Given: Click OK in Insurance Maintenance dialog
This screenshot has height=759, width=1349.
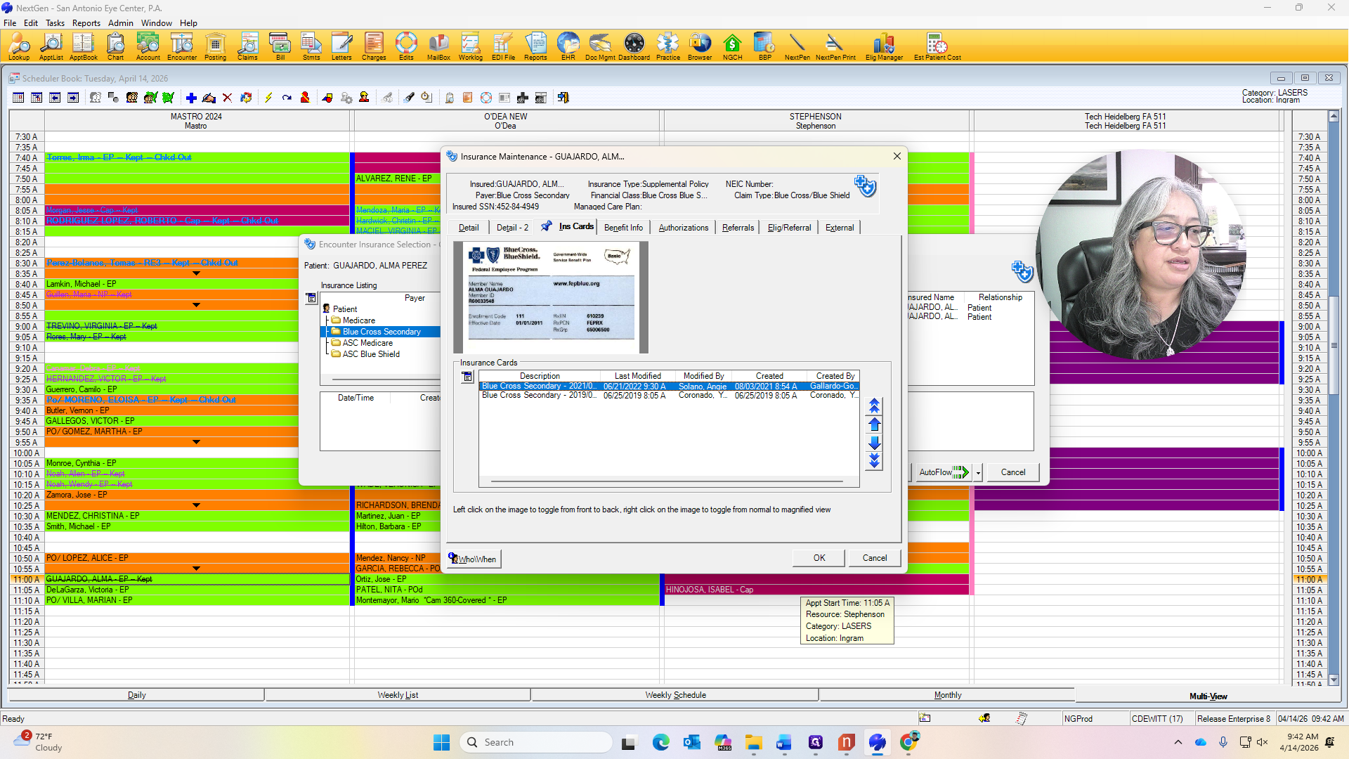Looking at the screenshot, I should (819, 558).
